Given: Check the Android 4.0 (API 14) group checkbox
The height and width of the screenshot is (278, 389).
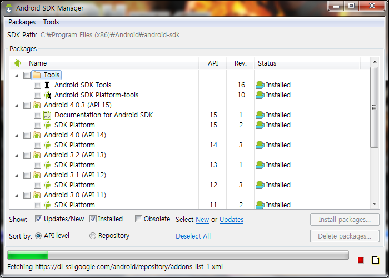Looking at the screenshot, I should coord(27,135).
